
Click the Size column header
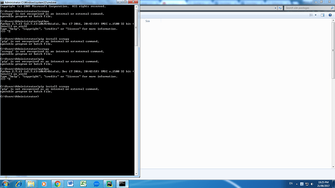click(148, 21)
